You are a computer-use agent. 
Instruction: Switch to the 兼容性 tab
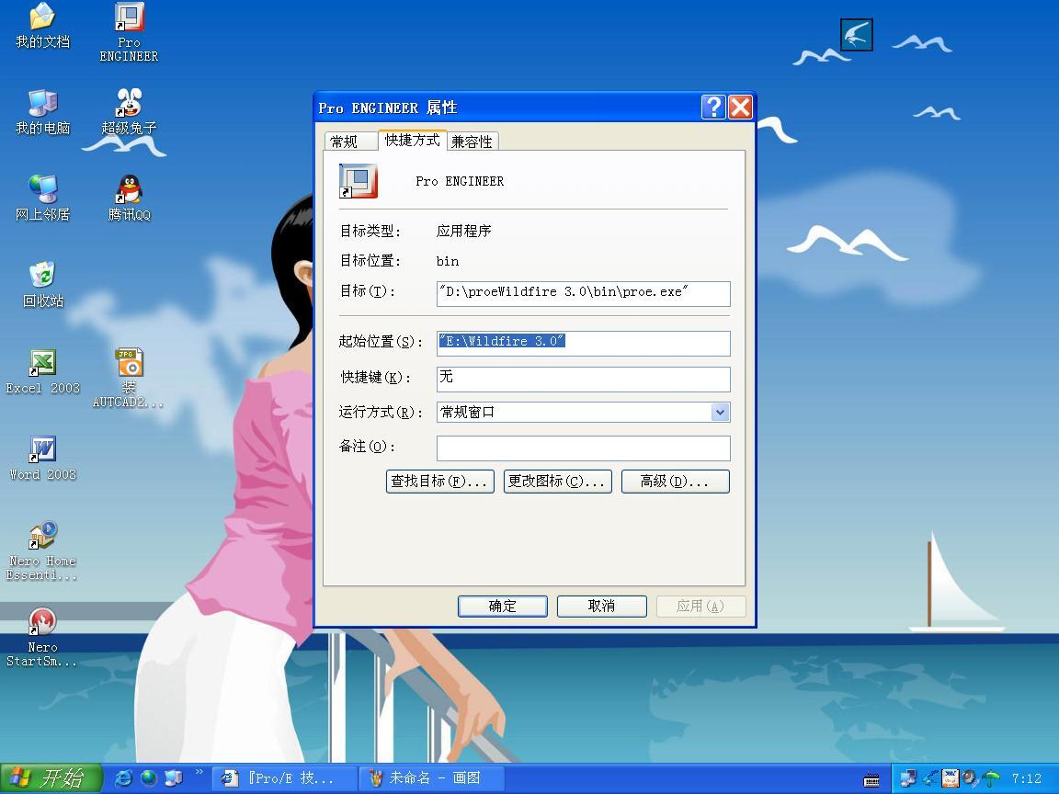[x=473, y=142]
